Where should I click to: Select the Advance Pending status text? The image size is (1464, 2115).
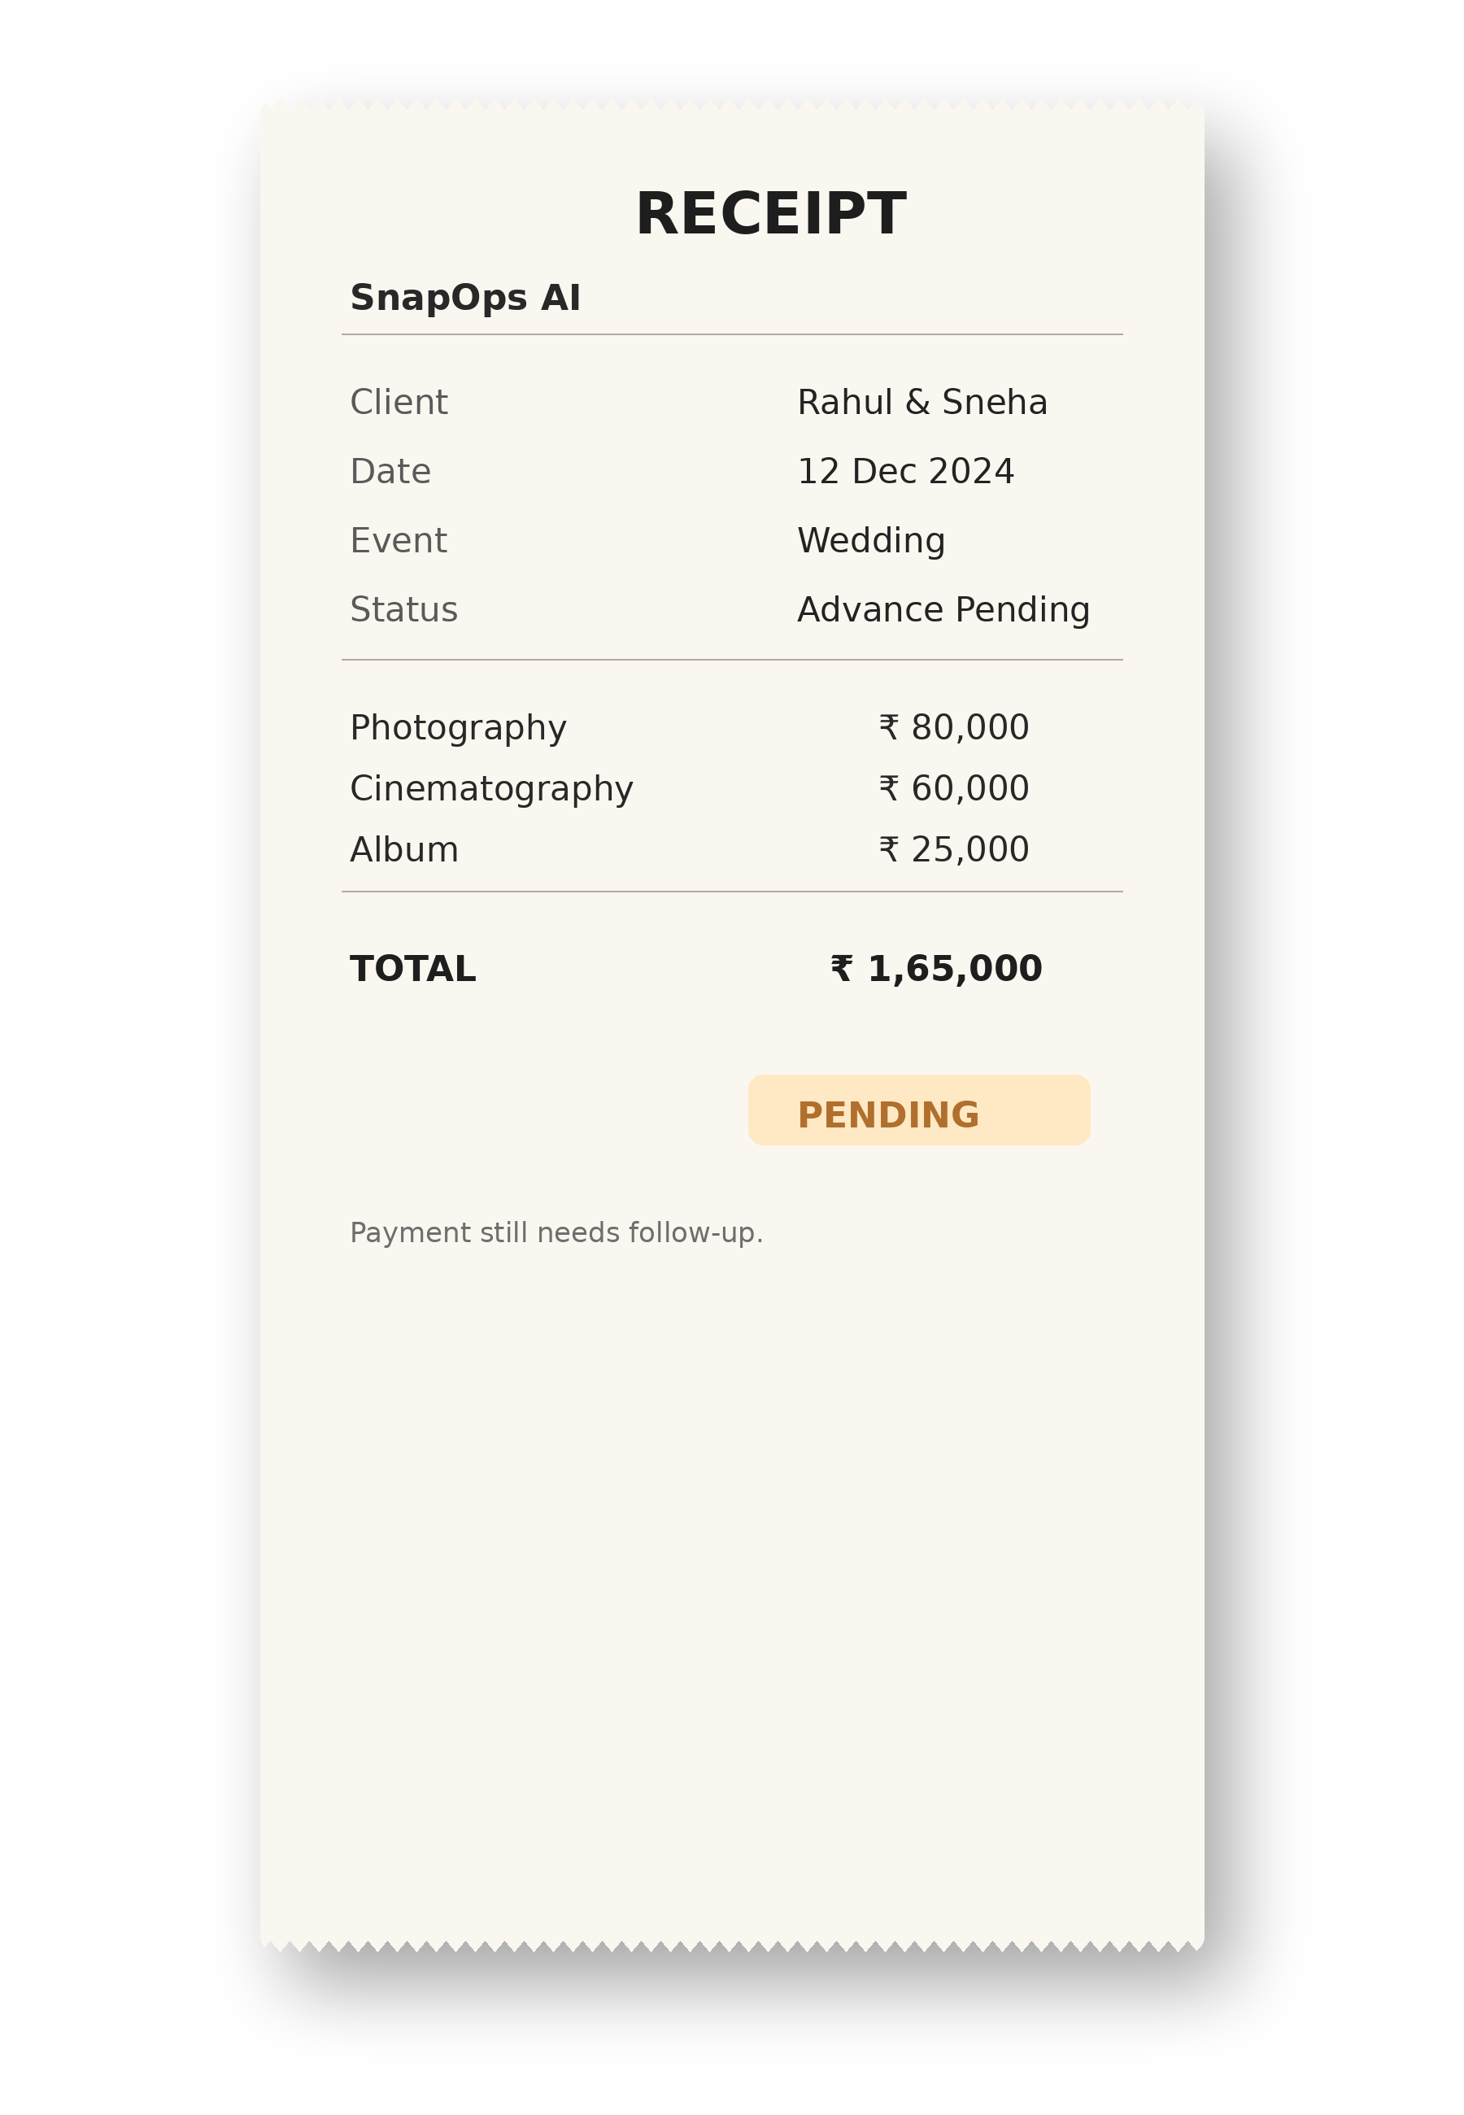pos(943,611)
